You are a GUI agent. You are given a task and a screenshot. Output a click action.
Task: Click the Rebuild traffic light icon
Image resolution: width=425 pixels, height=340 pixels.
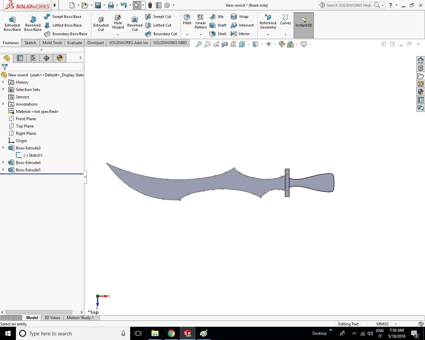pos(150,5)
